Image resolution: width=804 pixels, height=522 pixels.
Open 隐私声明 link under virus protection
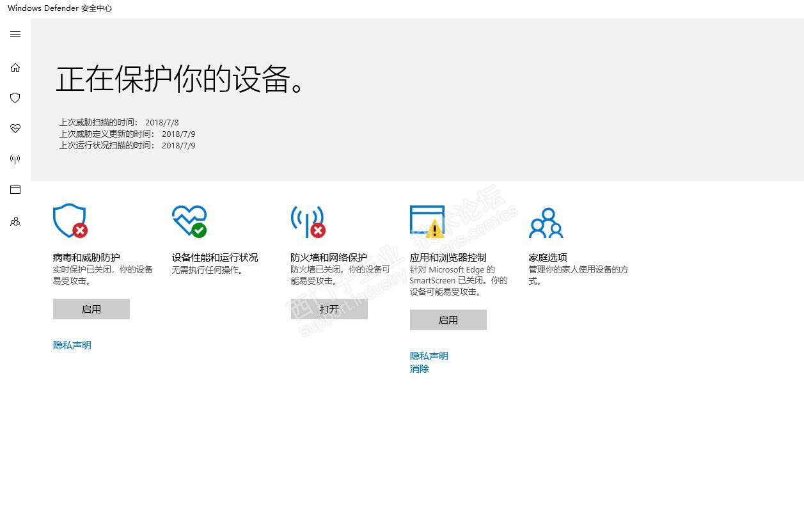(72, 345)
